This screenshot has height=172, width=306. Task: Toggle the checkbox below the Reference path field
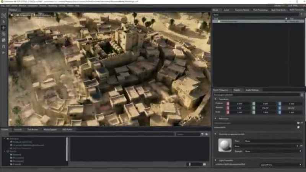click(x=298, y=127)
